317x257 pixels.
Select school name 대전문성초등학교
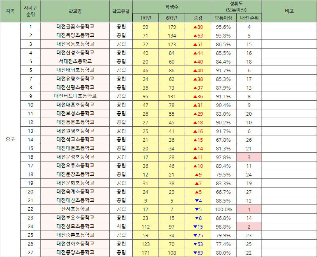tap(75, 157)
